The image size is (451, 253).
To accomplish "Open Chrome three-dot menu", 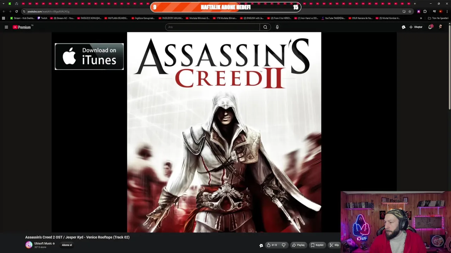I will (446, 11).
